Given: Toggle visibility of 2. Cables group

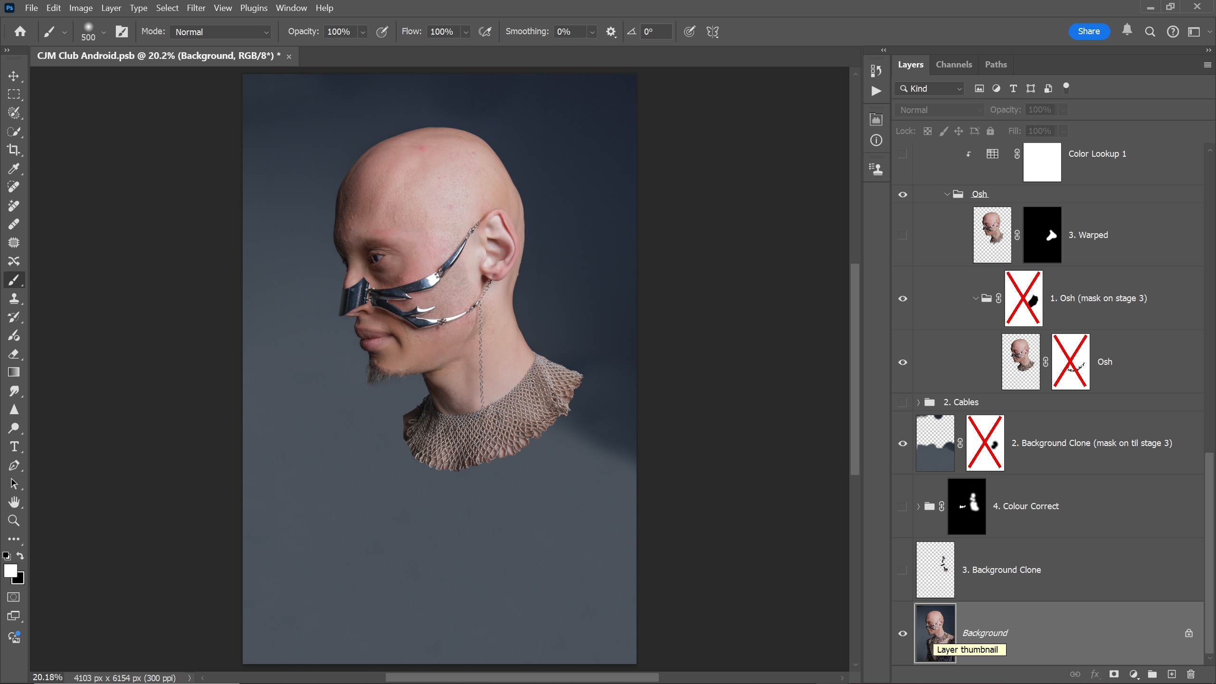Looking at the screenshot, I should coord(902,402).
